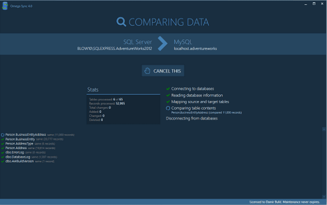Click the check mark beside Mapping source and target tables
327x205 pixels.
coord(168,102)
